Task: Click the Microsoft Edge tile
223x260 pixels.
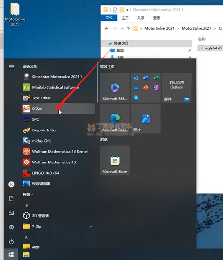Action: tap(115, 119)
